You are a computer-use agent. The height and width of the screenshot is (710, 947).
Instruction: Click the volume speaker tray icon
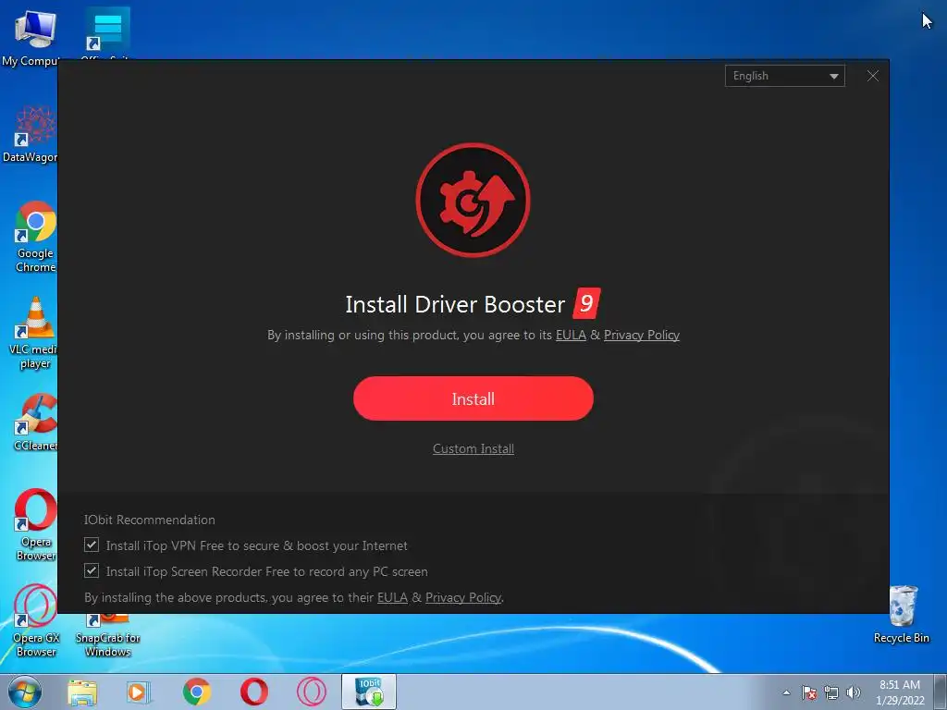[x=853, y=692]
